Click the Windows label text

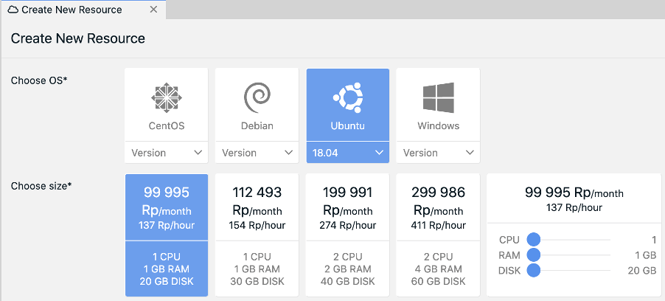click(438, 126)
